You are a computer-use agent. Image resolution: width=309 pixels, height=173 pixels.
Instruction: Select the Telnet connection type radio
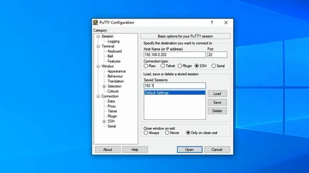(163, 66)
